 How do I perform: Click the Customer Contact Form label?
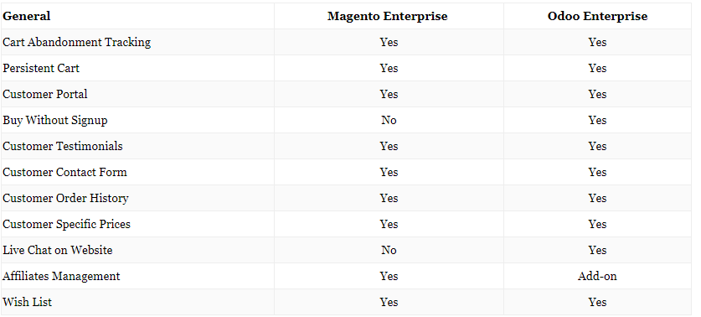click(x=64, y=172)
